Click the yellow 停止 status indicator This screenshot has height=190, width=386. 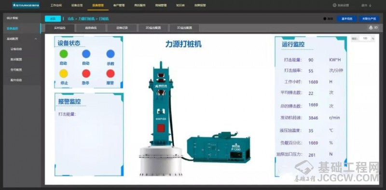[x=64, y=73]
